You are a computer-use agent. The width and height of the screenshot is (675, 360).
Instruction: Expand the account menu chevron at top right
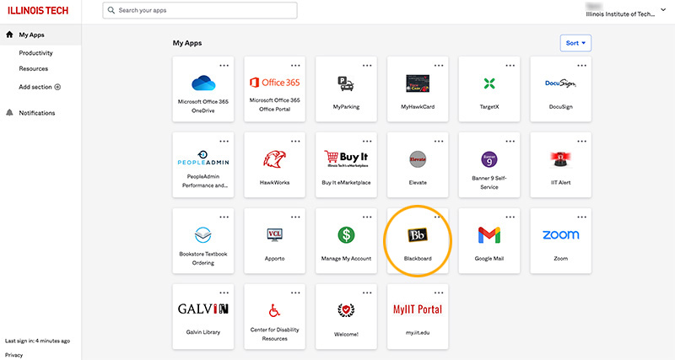(663, 9)
